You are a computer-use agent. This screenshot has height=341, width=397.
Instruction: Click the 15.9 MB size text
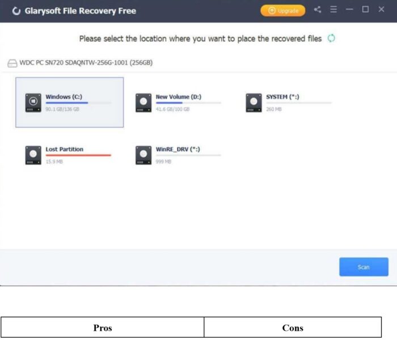point(54,161)
